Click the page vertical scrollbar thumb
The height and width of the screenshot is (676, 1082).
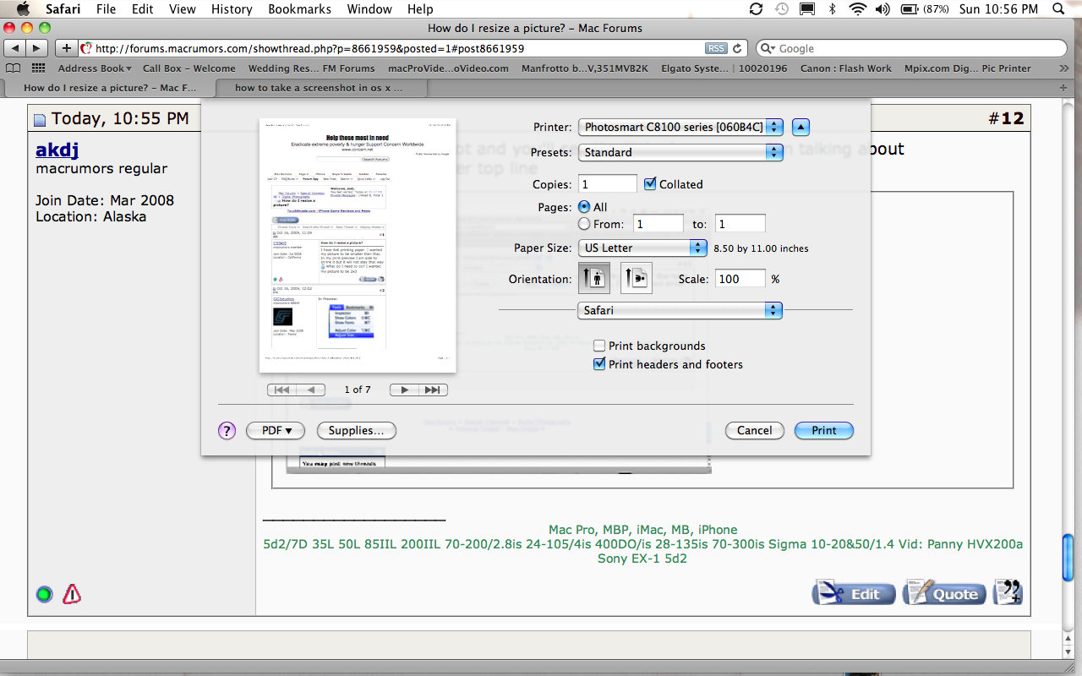pos(1069,556)
